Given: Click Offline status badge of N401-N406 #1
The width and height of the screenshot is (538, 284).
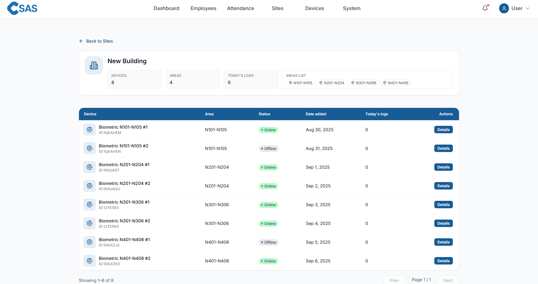Looking at the screenshot, I should pyautogui.click(x=268, y=242).
